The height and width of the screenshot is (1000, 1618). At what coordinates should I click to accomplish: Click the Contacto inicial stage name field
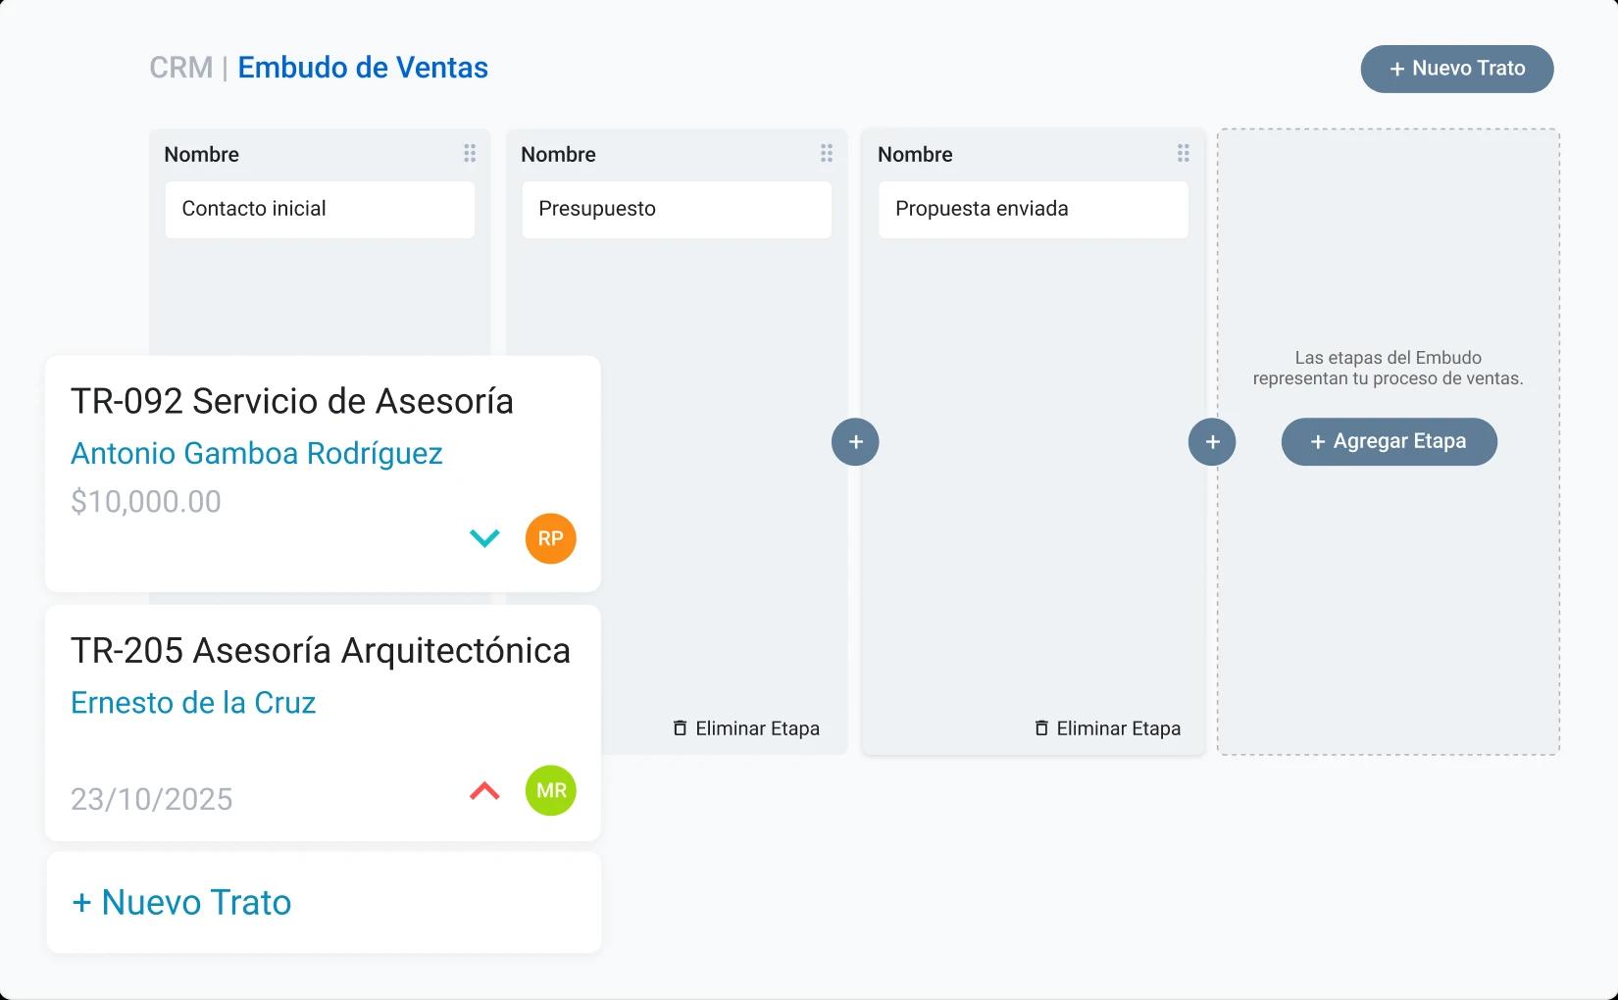tap(320, 209)
